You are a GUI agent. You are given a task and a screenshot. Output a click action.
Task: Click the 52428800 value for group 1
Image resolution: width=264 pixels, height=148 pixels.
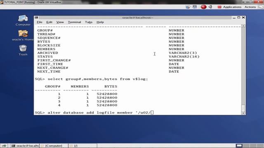107,94
